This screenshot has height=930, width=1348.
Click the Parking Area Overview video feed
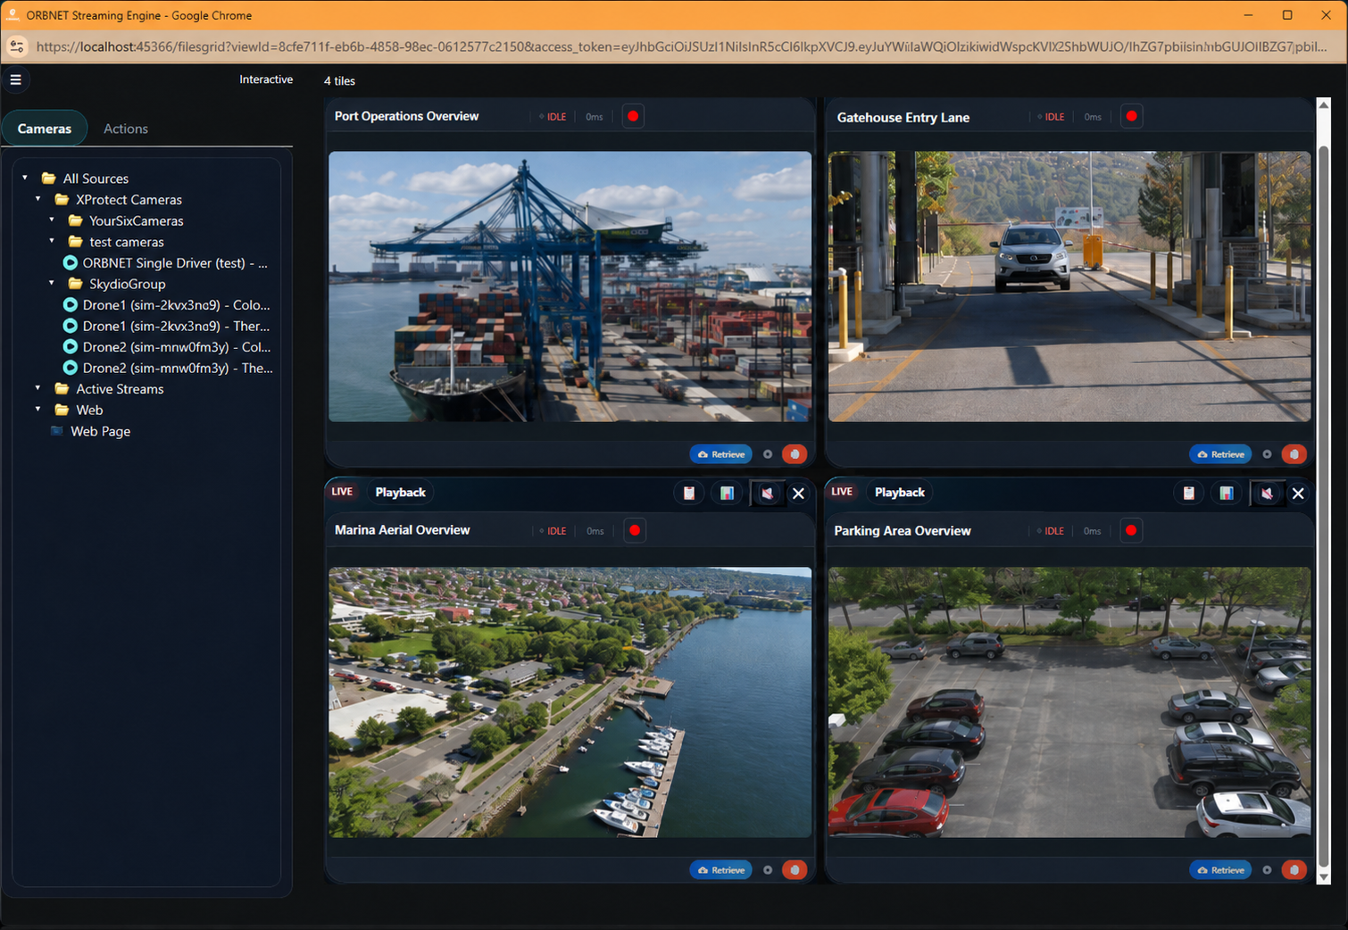1069,702
